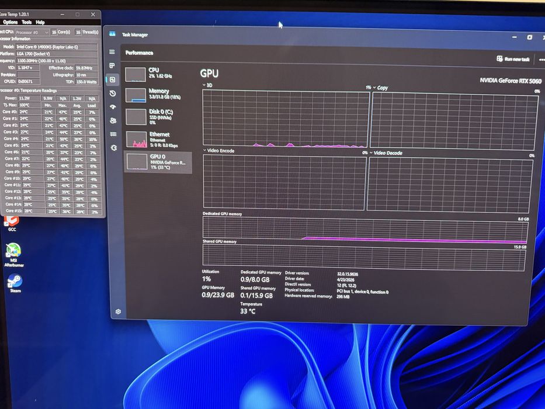Open Task Manager hamburger navigation menu
The height and width of the screenshot is (409, 545).
pos(112,52)
